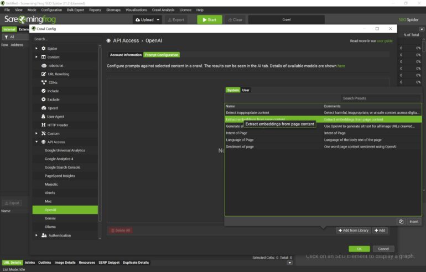Click the Spider gear icon in config tree

point(44,48)
